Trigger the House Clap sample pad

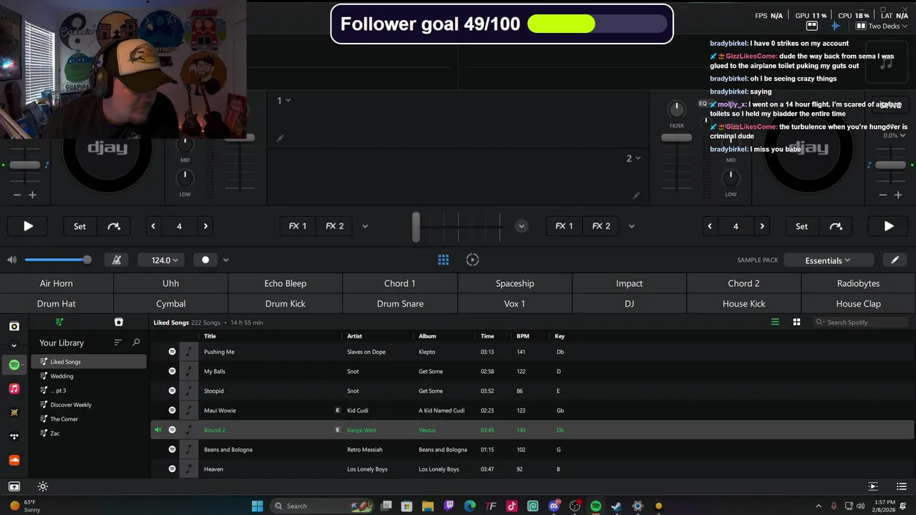pyautogui.click(x=858, y=303)
